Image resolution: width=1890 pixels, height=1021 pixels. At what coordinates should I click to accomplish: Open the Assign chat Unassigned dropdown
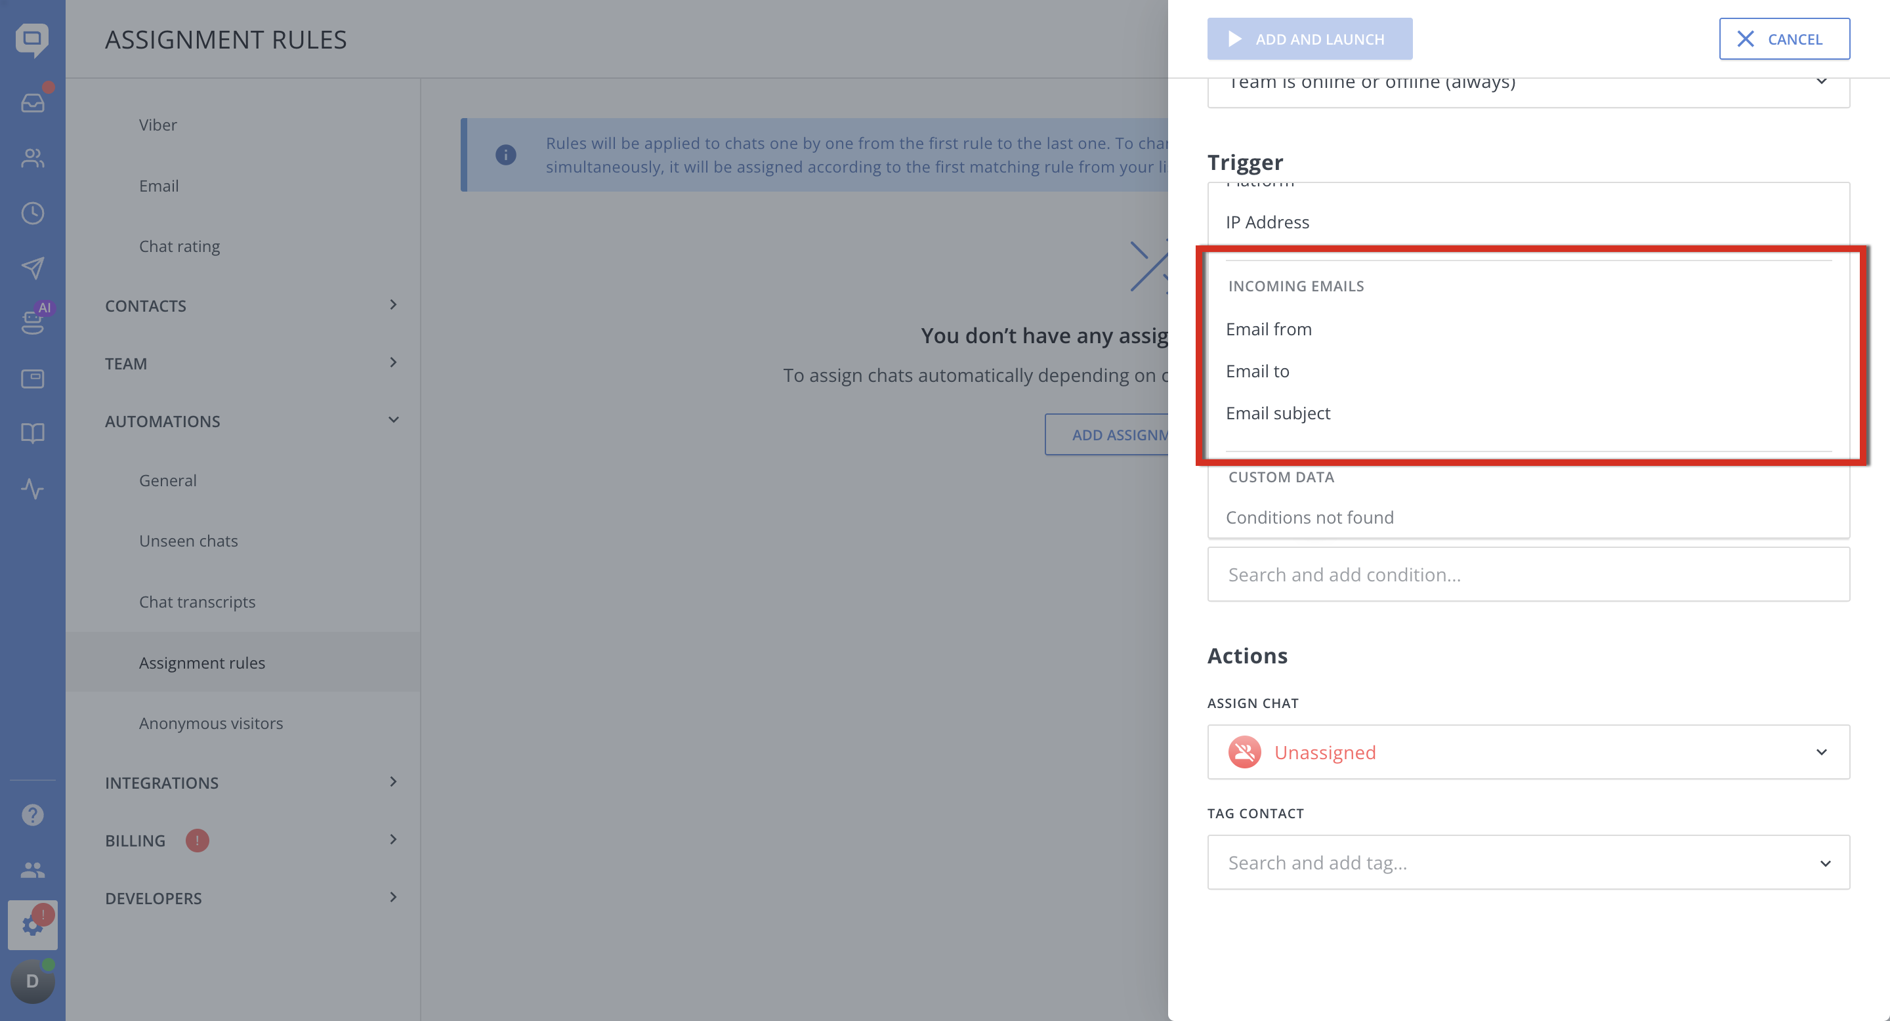(1528, 752)
